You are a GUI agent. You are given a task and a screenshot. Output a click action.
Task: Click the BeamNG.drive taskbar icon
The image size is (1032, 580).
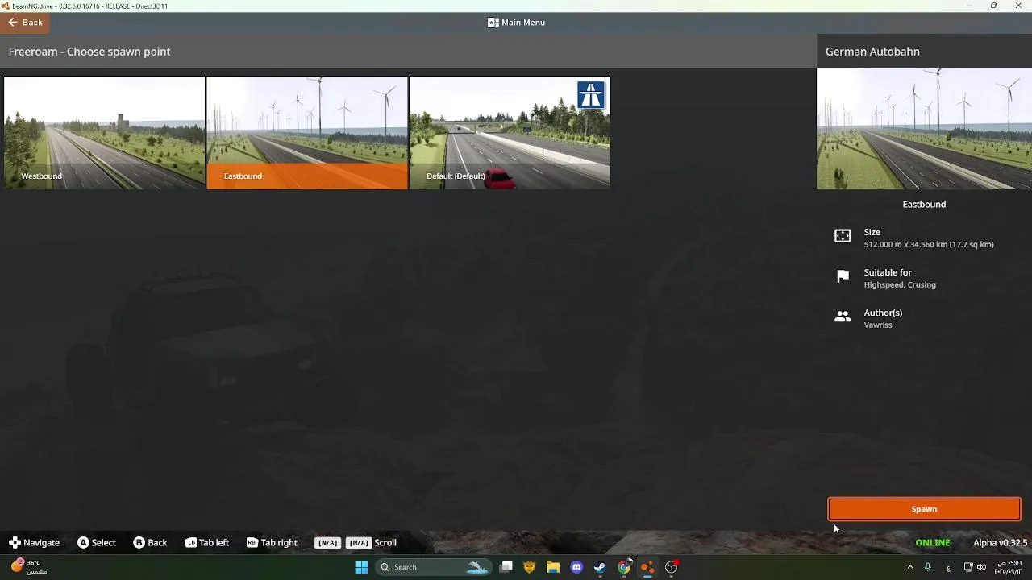(x=647, y=567)
